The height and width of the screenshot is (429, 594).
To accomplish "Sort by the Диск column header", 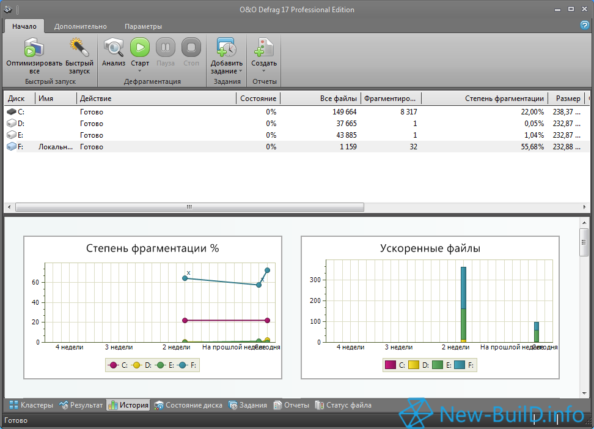I will click(x=20, y=99).
